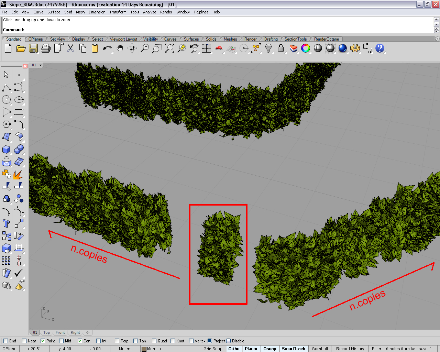Image resolution: width=440 pixels, height=352 pixels.
Task: Click the Zoom Window icon
Action: coord(157,48)
